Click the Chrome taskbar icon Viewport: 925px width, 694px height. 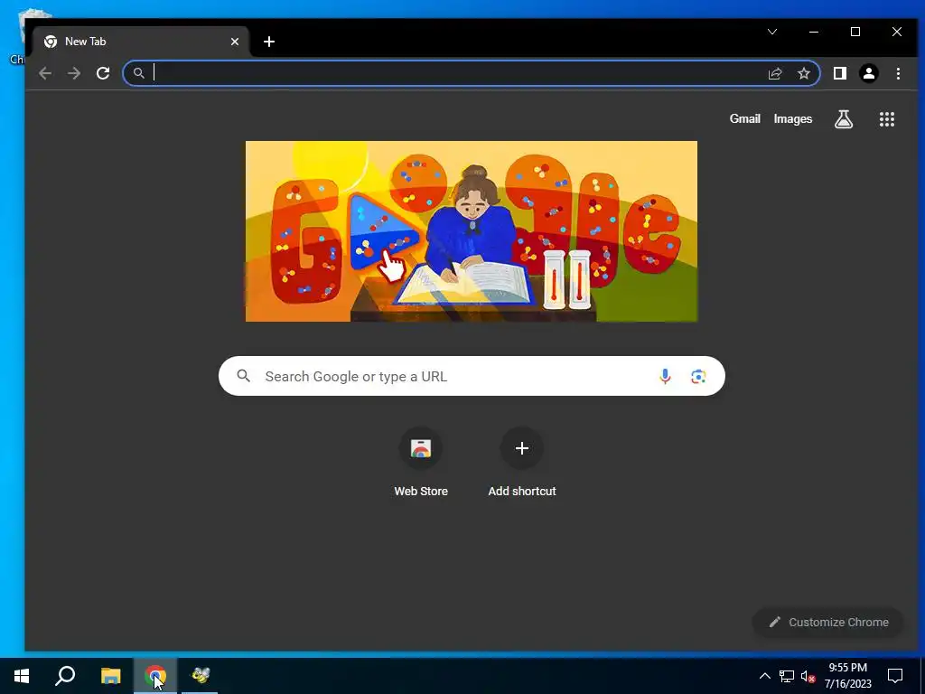[x=155, y=676]
